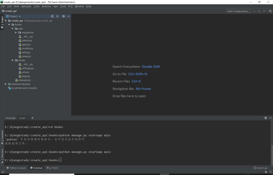Click the collapse all icon in Project panel
The height and width of the screenshot is (175, 273).
point(57,16)
